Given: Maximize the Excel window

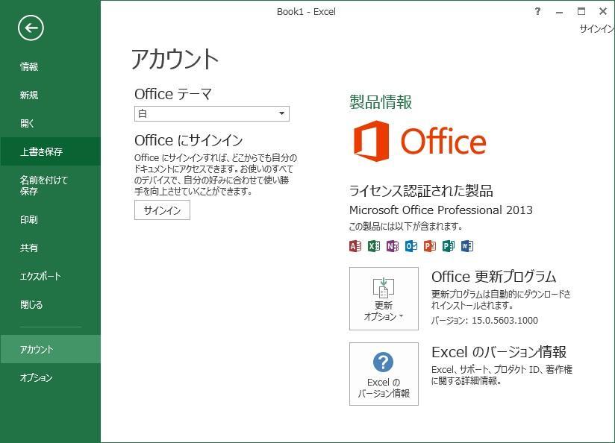Looking at the screenshot, I should click(x=581, y=11).
